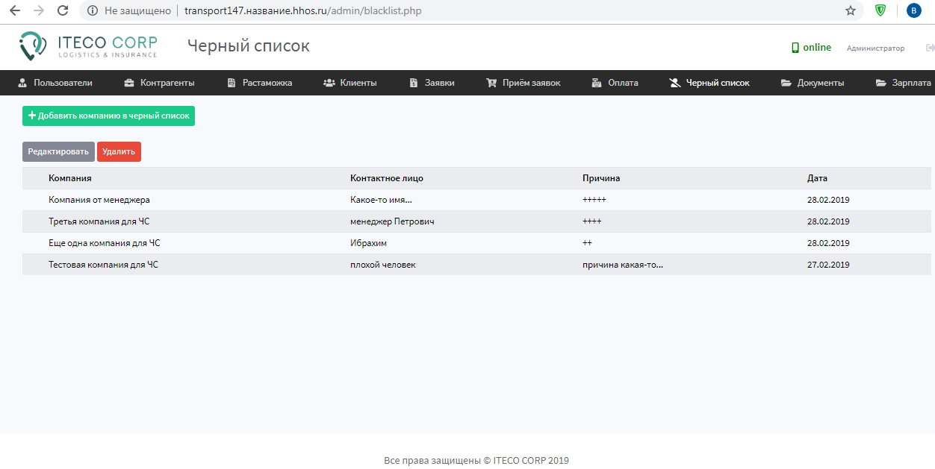Click contact cell плохой человек
The image size is (935, 469).
[x=383, y=265]
